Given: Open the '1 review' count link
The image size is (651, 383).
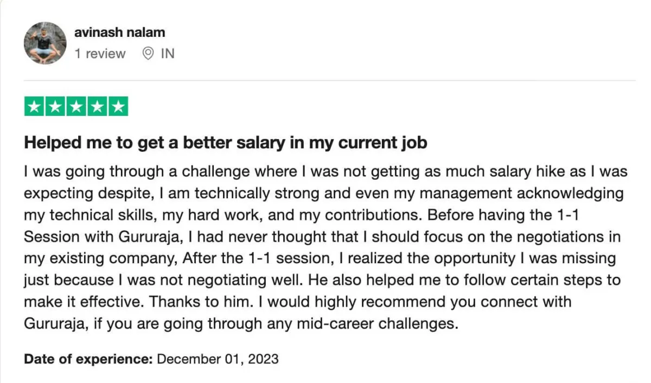Looking at the screenshot, I should click(x=100, y=54).
